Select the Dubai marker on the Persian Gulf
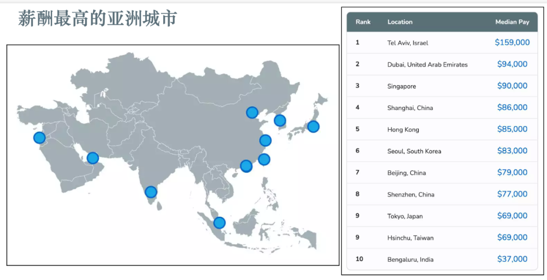Viewport: 547px width, 280px height. tap(93, 158)
